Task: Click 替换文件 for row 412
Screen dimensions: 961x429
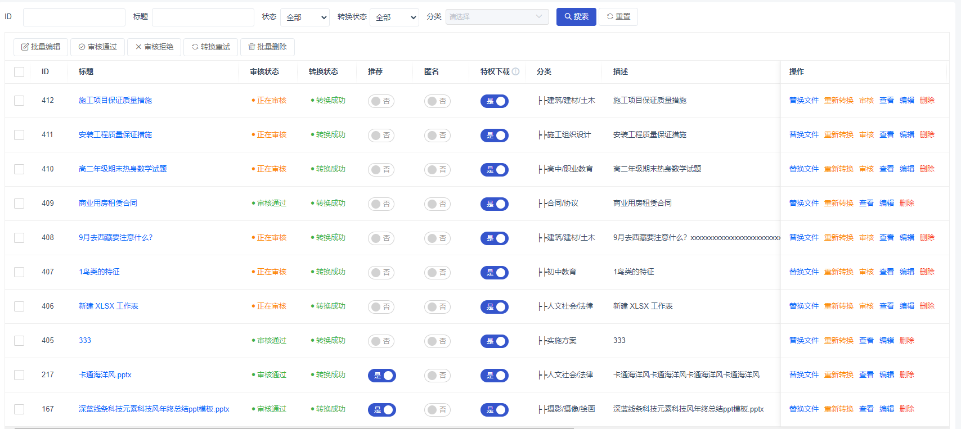Action: (804, 100)
